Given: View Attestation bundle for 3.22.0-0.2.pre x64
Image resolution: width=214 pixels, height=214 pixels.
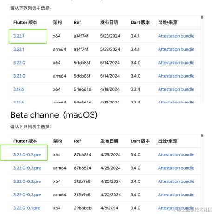Looking at the screenshot, I should [x=176, y=181].
